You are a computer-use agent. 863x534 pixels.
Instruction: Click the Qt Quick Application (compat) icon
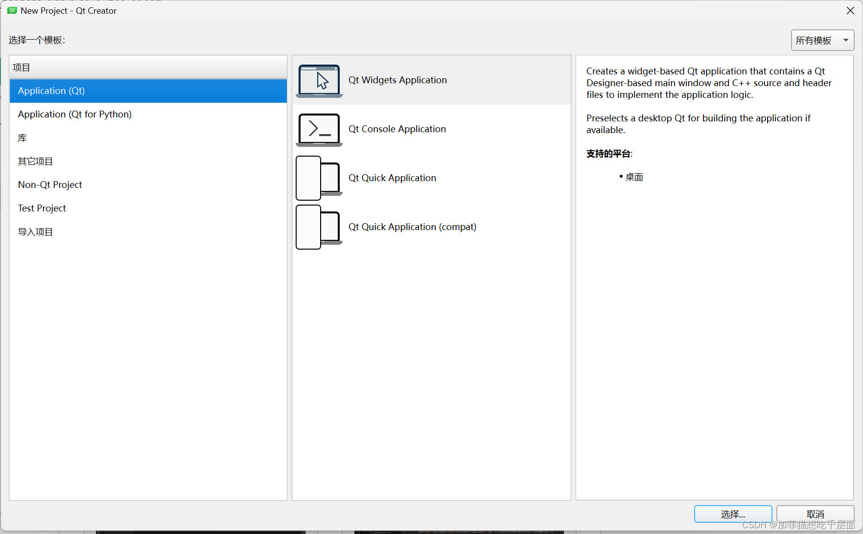(319, 227)
